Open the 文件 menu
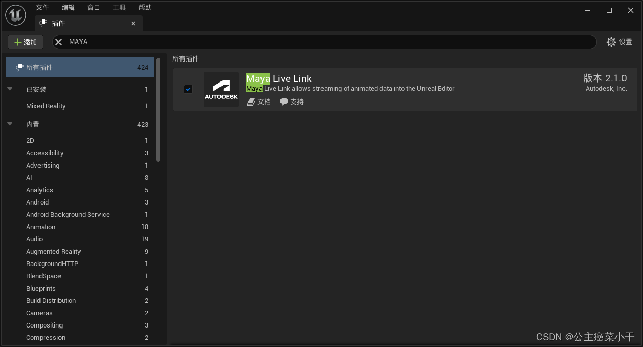Screen dimensions: 643x347 tap(43, 7)
